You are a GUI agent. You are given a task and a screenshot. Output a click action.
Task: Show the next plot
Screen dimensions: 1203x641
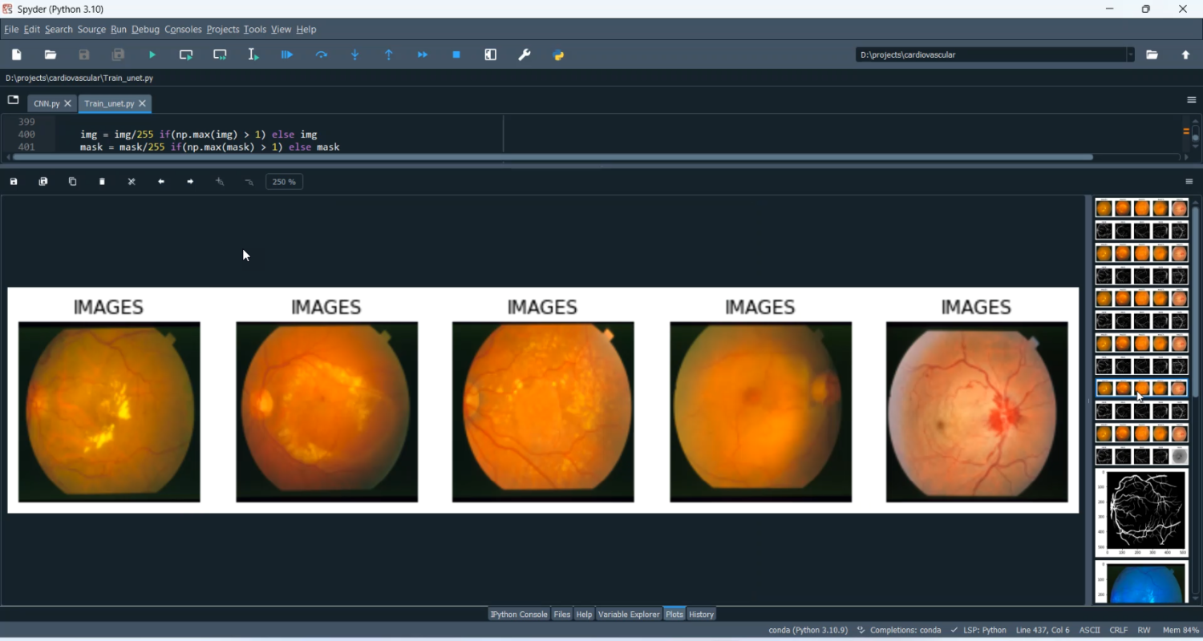tap(191, 181)
